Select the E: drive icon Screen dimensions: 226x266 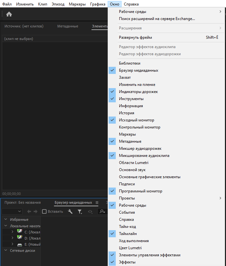20,245
